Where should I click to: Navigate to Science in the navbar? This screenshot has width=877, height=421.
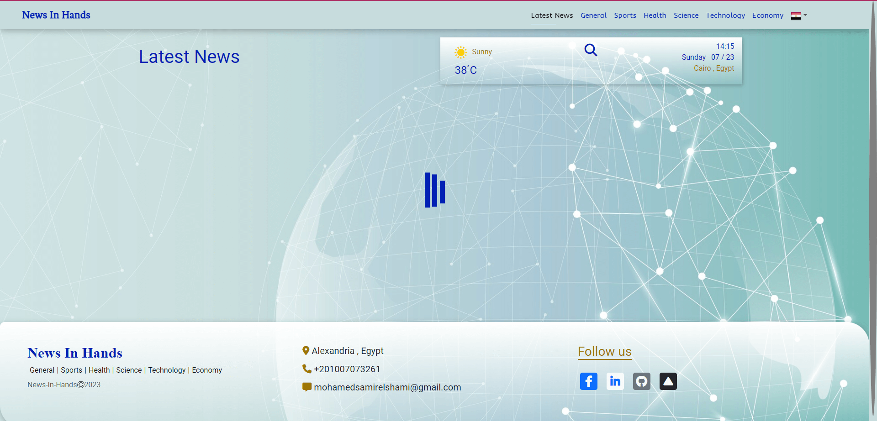(x=686, y=16)
